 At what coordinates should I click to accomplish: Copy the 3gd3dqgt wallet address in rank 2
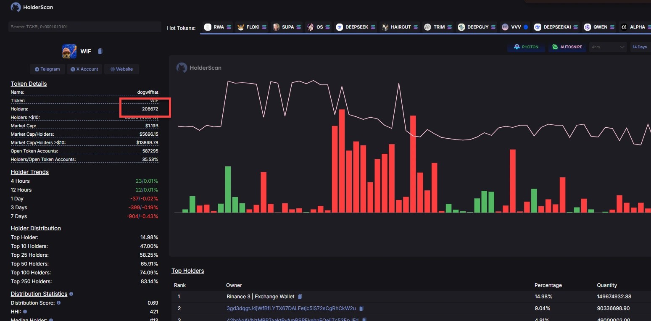tap(361, 308)
